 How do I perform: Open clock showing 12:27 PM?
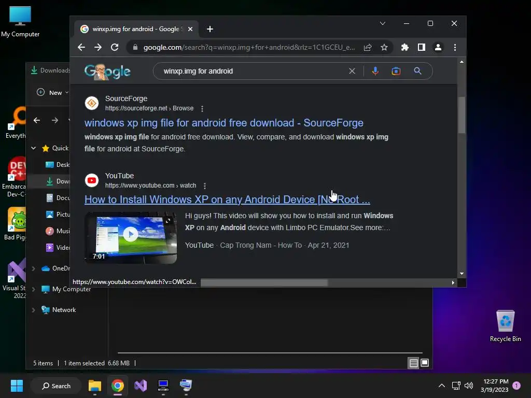[x=494, y=386]
